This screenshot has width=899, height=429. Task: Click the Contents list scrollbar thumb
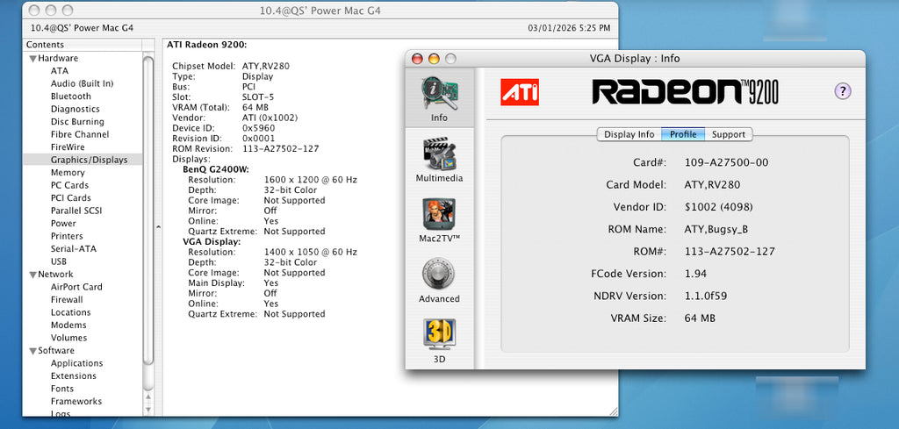click(147, 210)
